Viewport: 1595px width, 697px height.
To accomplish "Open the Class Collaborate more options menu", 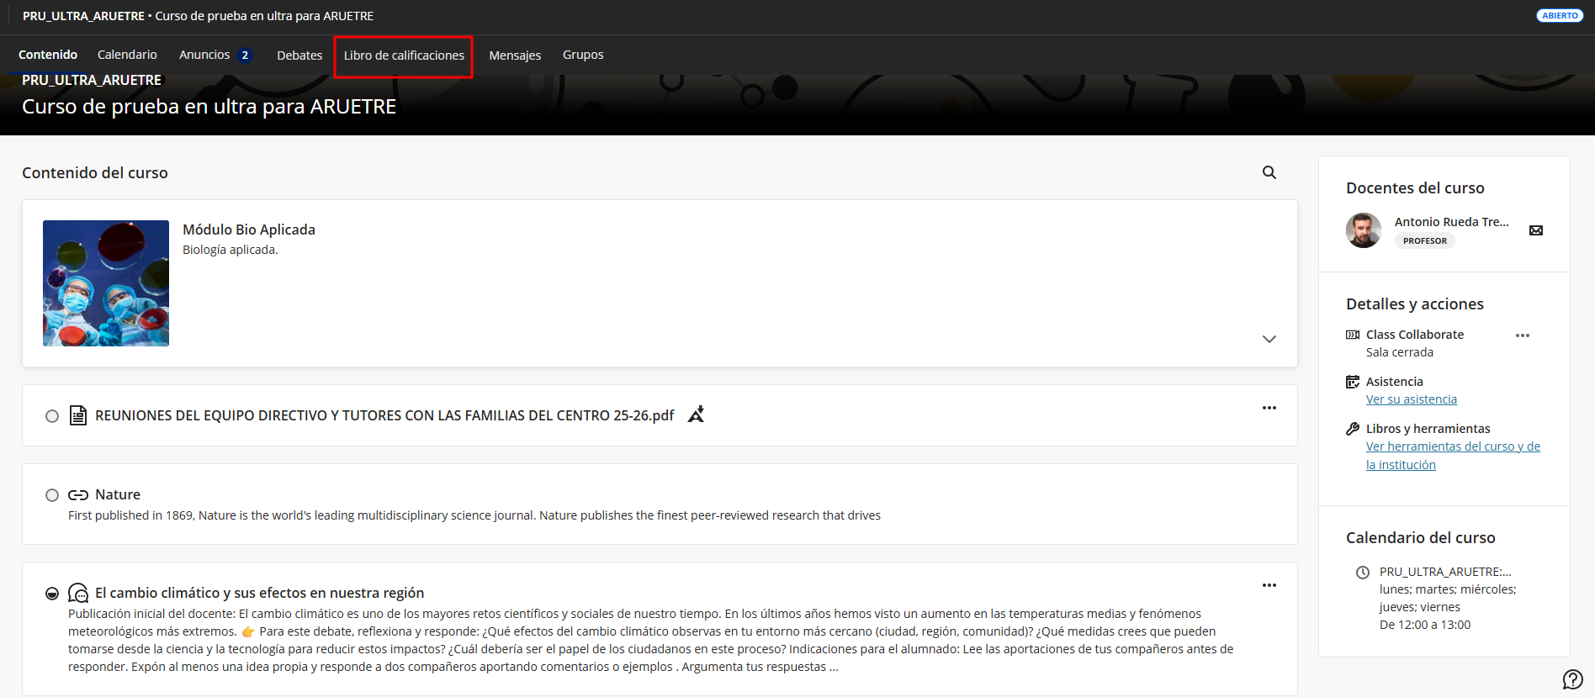I will click(1522, 335).
